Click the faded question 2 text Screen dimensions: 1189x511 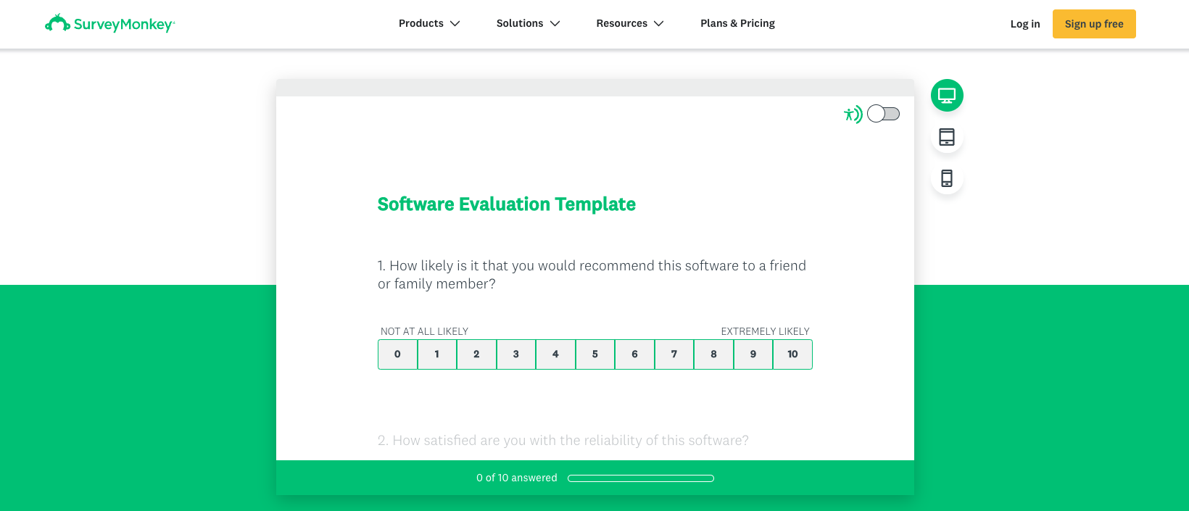tap(563, 441)
